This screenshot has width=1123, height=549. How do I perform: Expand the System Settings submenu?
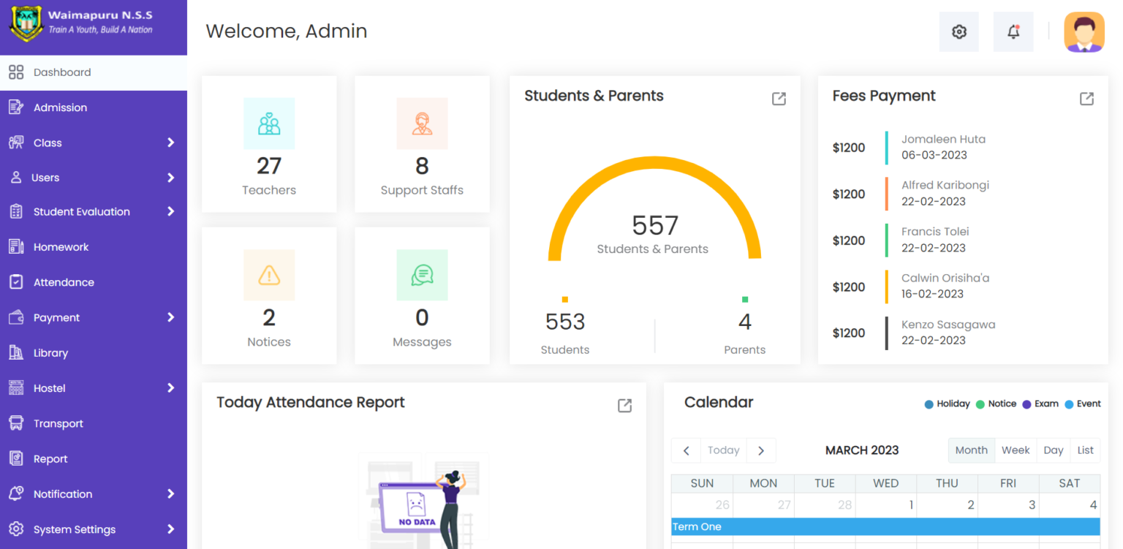[171, 529]
